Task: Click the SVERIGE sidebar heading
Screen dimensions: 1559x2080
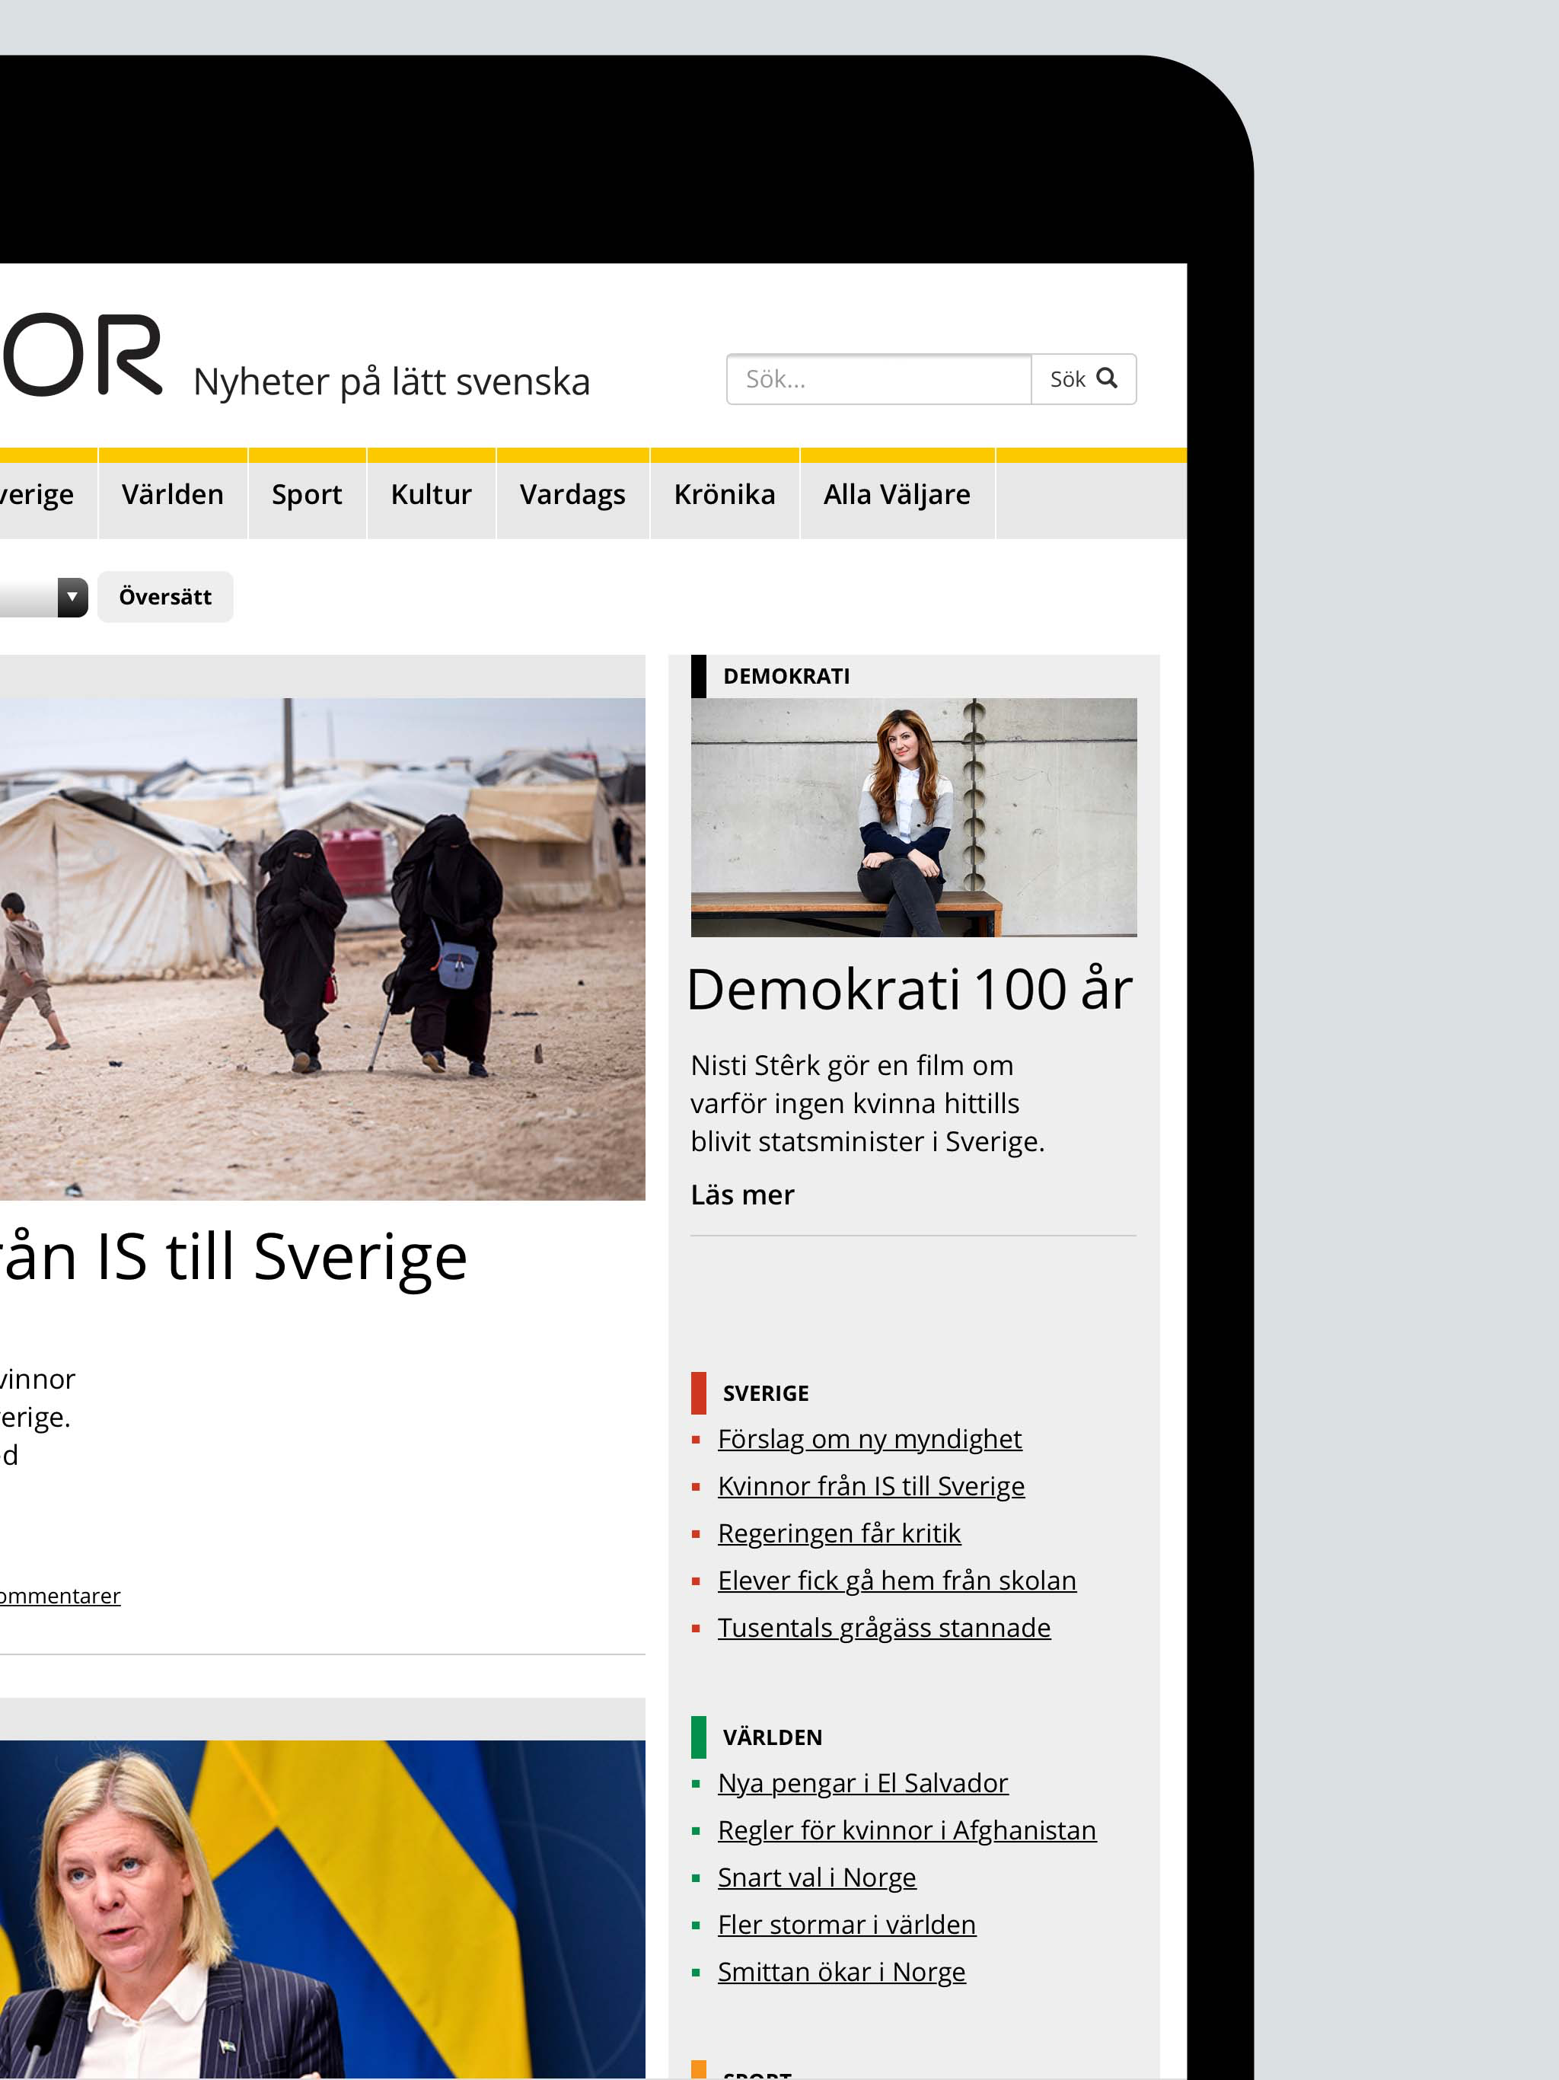Action: pos(765,1393)
